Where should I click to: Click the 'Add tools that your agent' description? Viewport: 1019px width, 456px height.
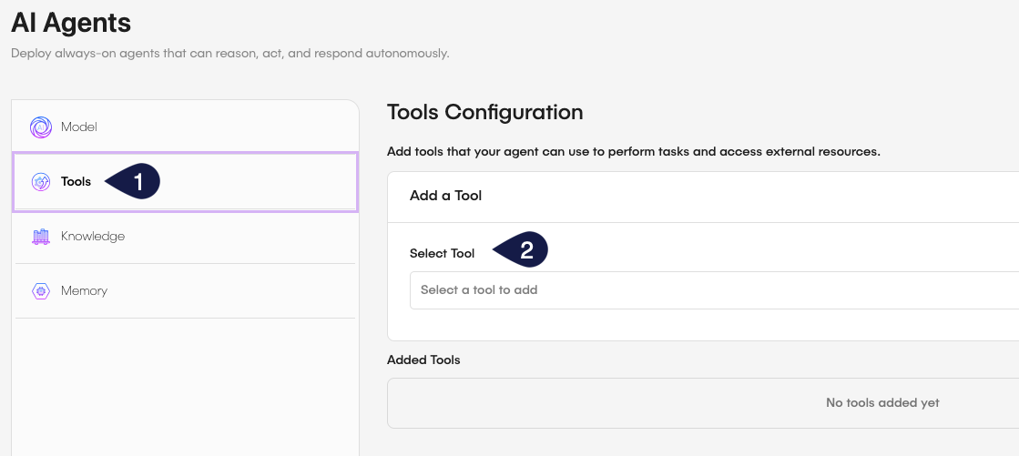tap(633, 152)
